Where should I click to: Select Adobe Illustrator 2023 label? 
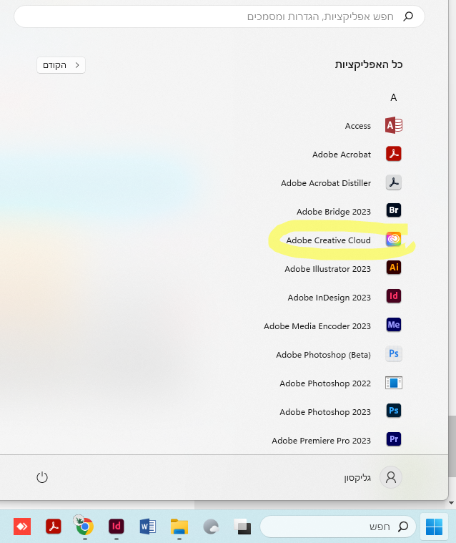[327, 269]
